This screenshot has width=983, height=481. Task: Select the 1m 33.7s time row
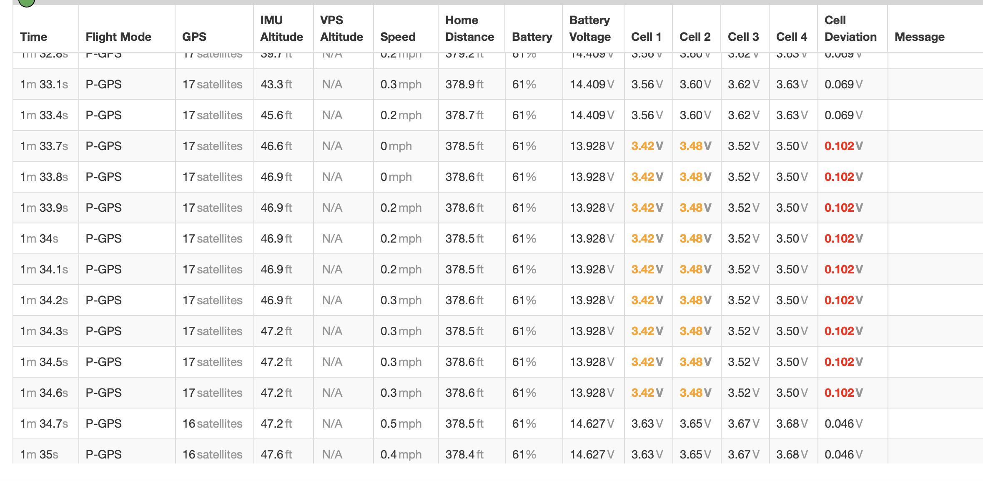tap(498, 146)
